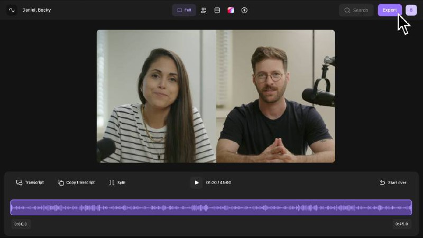Focus the Search field
The image size is (423, 238).
[x=356, y=10]
